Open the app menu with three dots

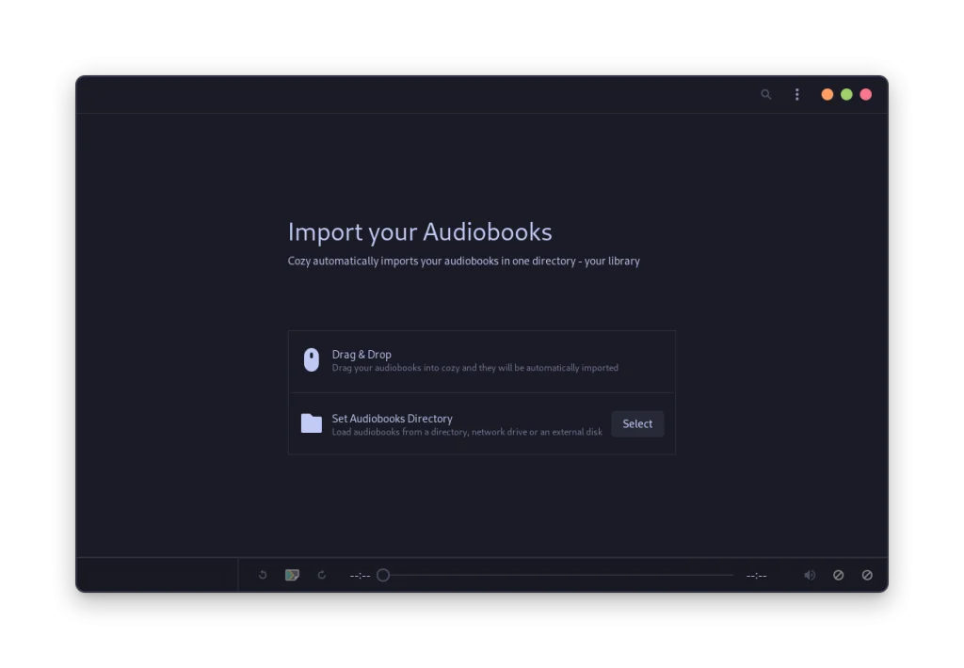click(795, 94)
